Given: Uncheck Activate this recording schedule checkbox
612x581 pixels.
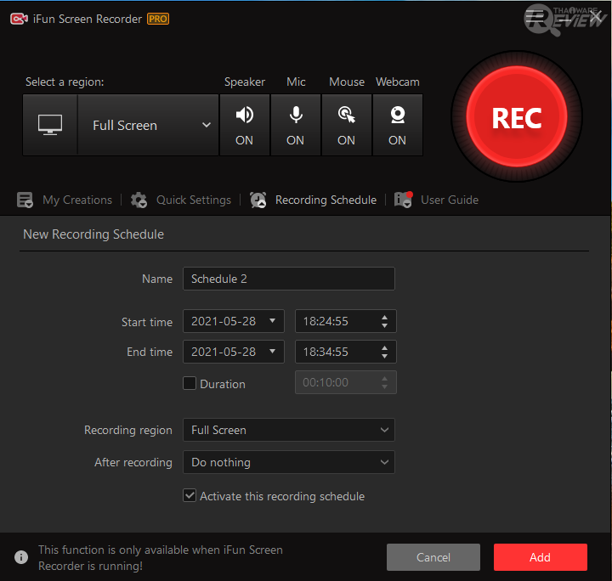Looking at the screenshot, I should (x=190, y=495).
